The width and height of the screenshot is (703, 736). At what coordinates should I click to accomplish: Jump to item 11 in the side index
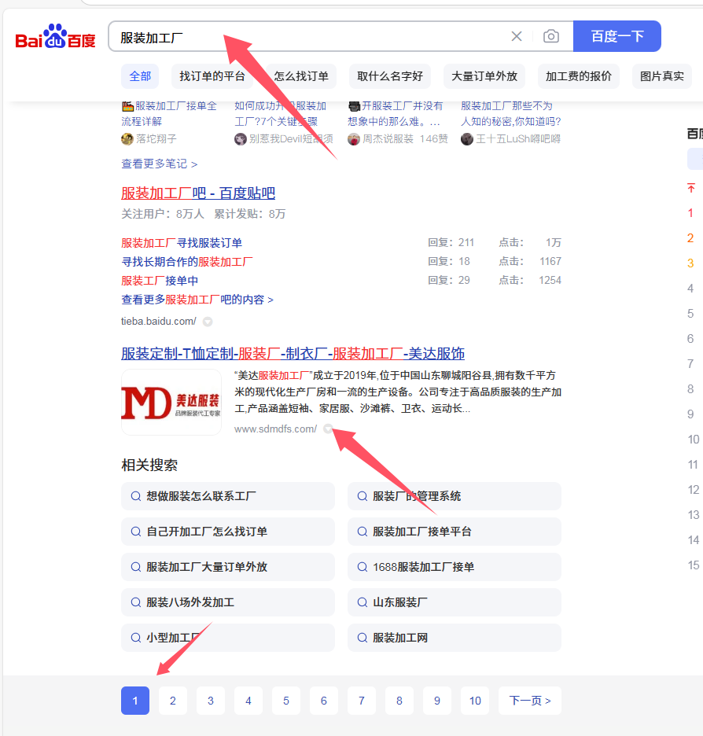(693, 465)
